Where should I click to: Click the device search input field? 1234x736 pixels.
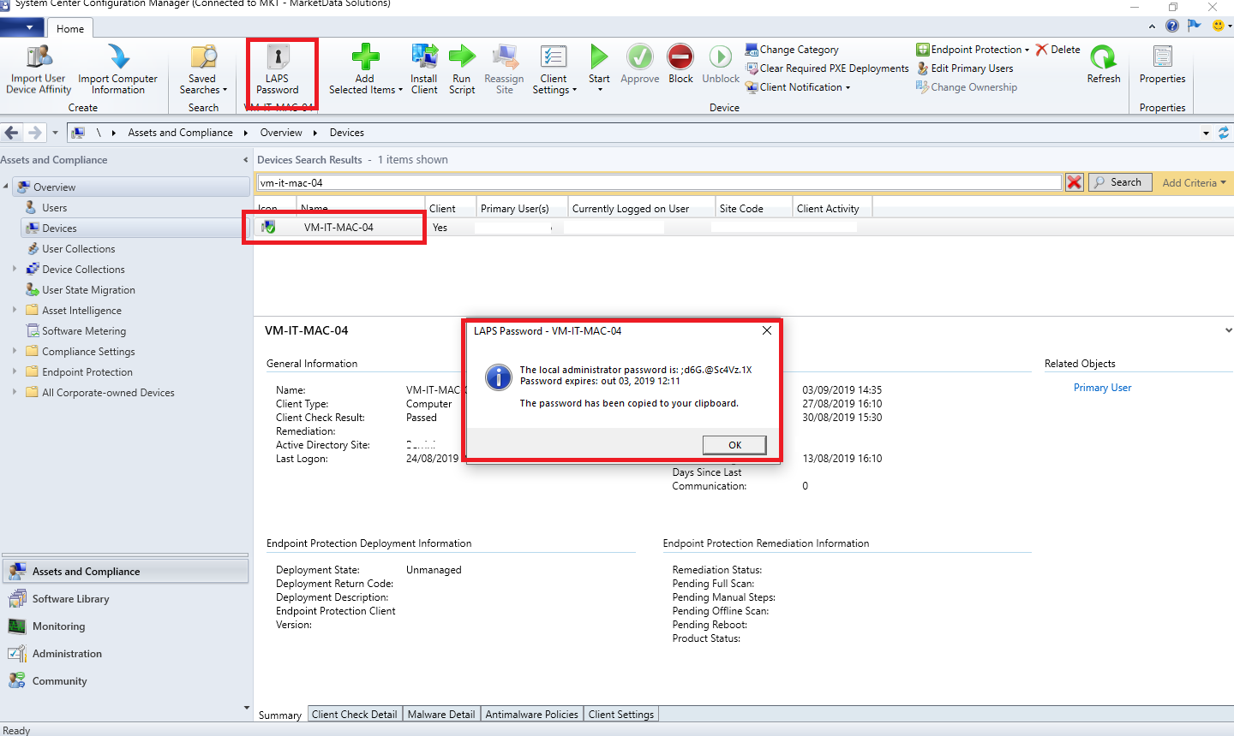(660, 182)
